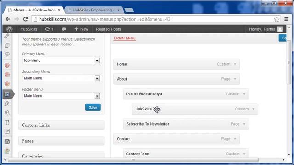
Task: Expand the Custom Links panel
Action: 61,125
